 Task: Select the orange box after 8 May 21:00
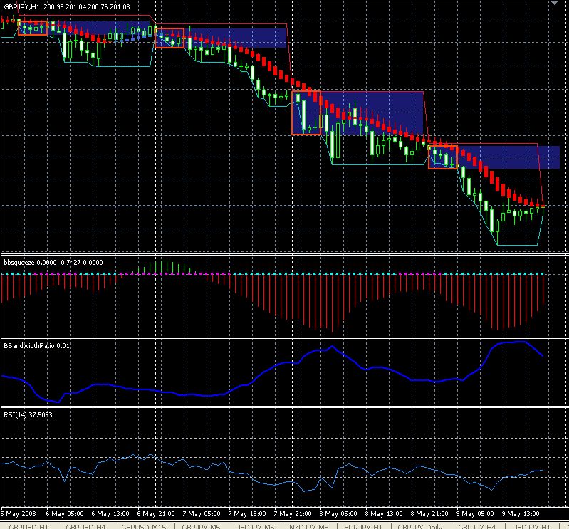pyautogui.click(x=443, y=157)
